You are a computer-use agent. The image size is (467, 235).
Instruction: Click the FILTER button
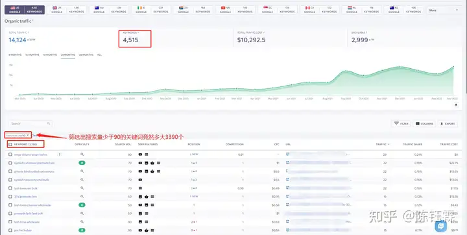tap(401, 123)
